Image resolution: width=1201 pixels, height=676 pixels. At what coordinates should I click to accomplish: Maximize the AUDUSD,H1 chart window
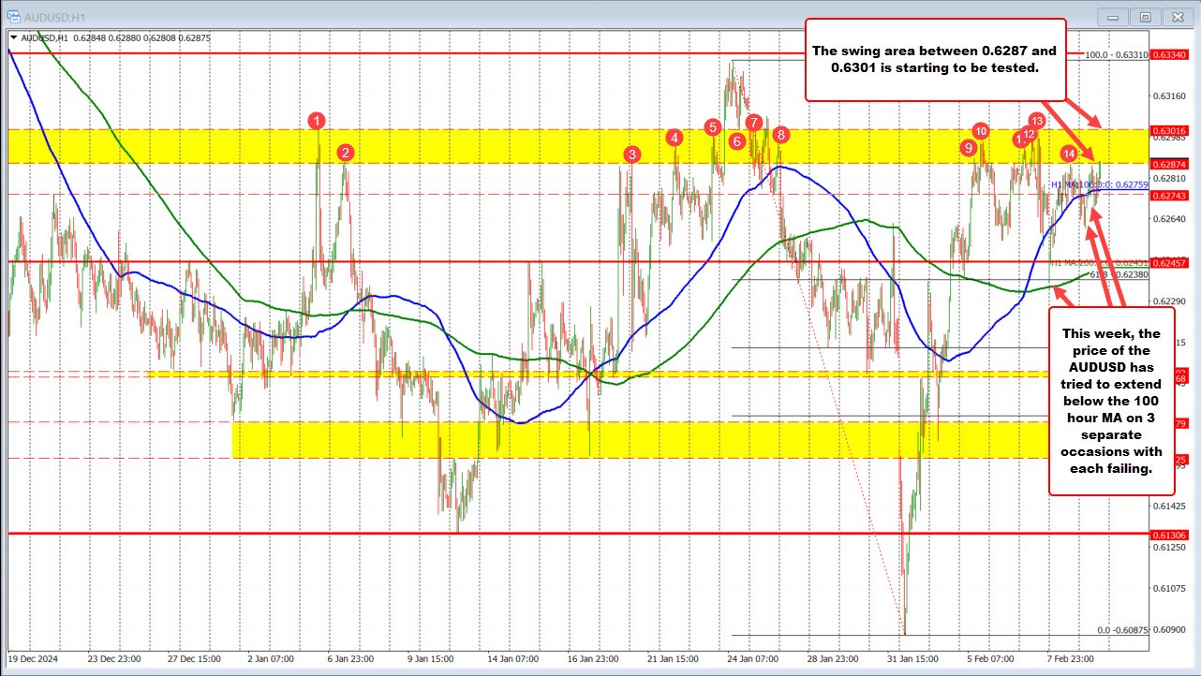point(1144,16)
